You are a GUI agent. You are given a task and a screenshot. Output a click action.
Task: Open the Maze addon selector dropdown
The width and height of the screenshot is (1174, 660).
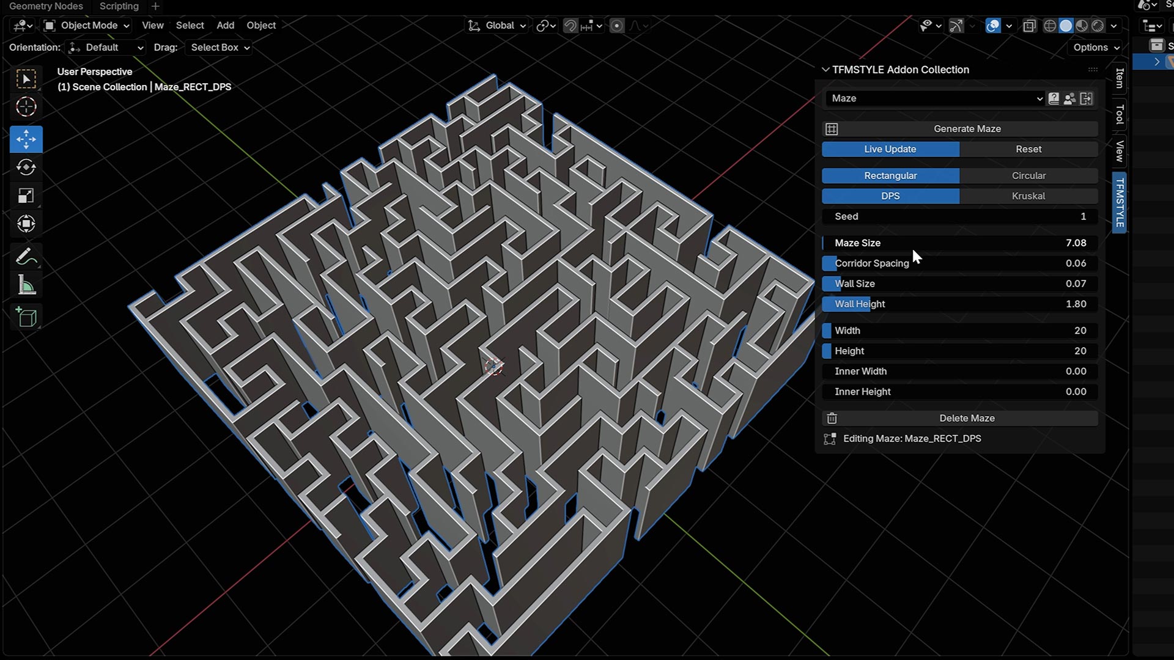click(x=936, y=98)
